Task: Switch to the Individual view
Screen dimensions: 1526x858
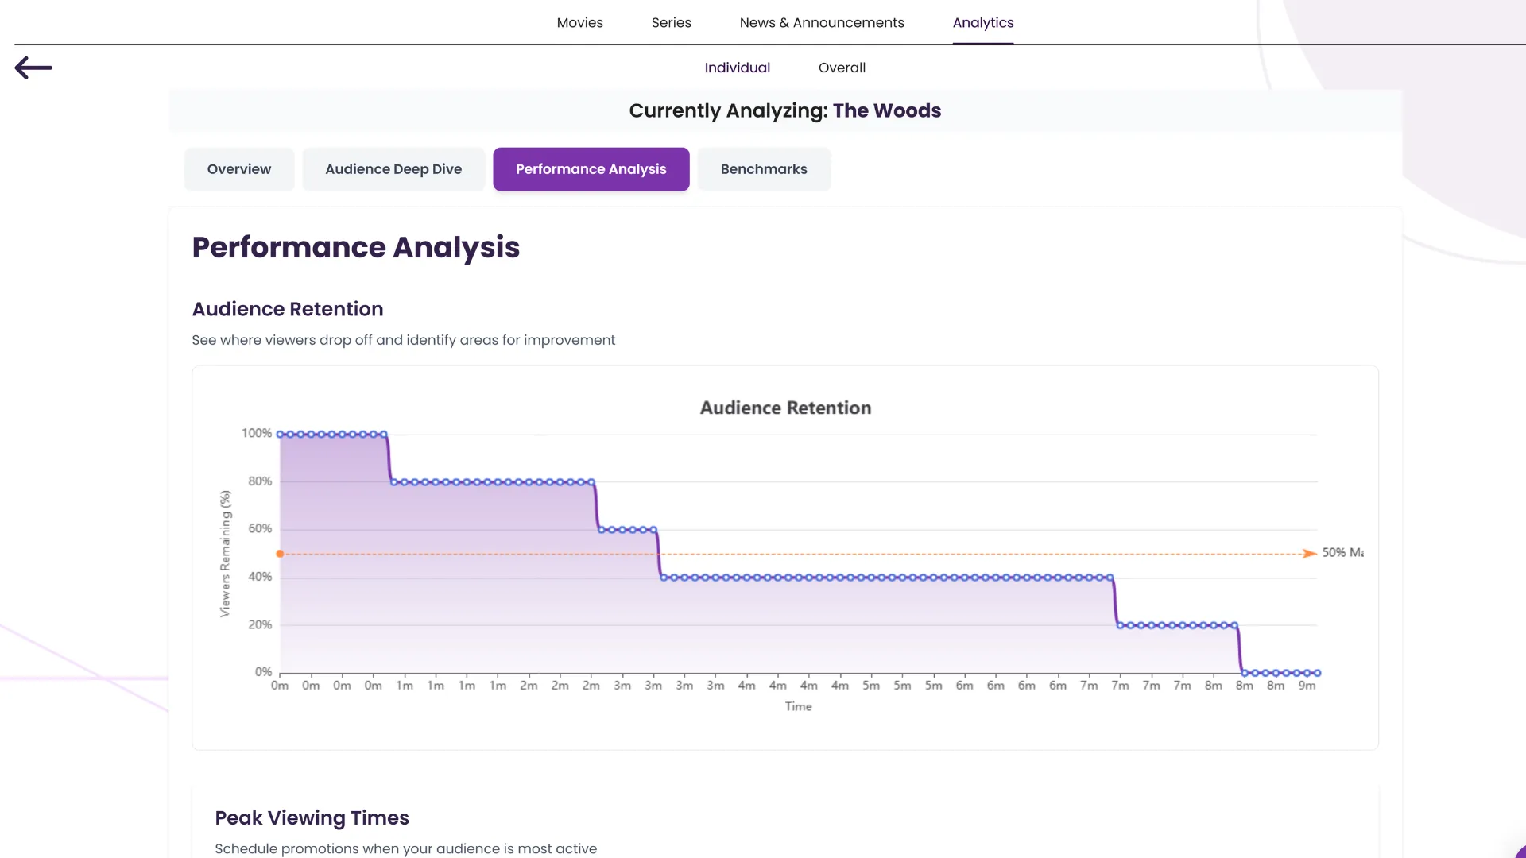Action: [737, 68]
